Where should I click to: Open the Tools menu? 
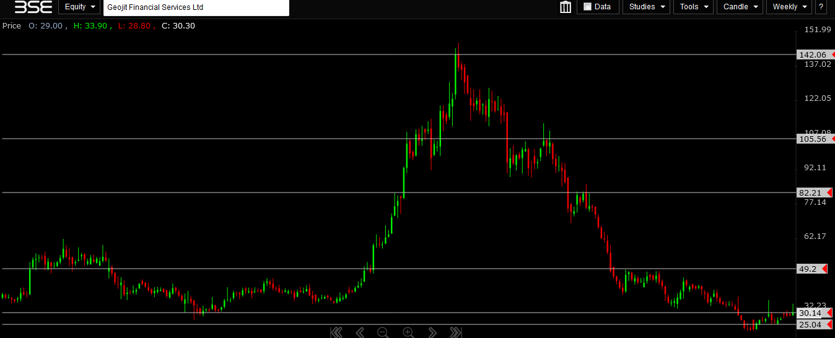[693, 7]
